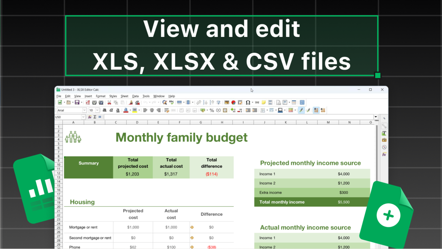The image size is (442, 249).
Task: Export directly as PDF
Action: pos(88,102)
